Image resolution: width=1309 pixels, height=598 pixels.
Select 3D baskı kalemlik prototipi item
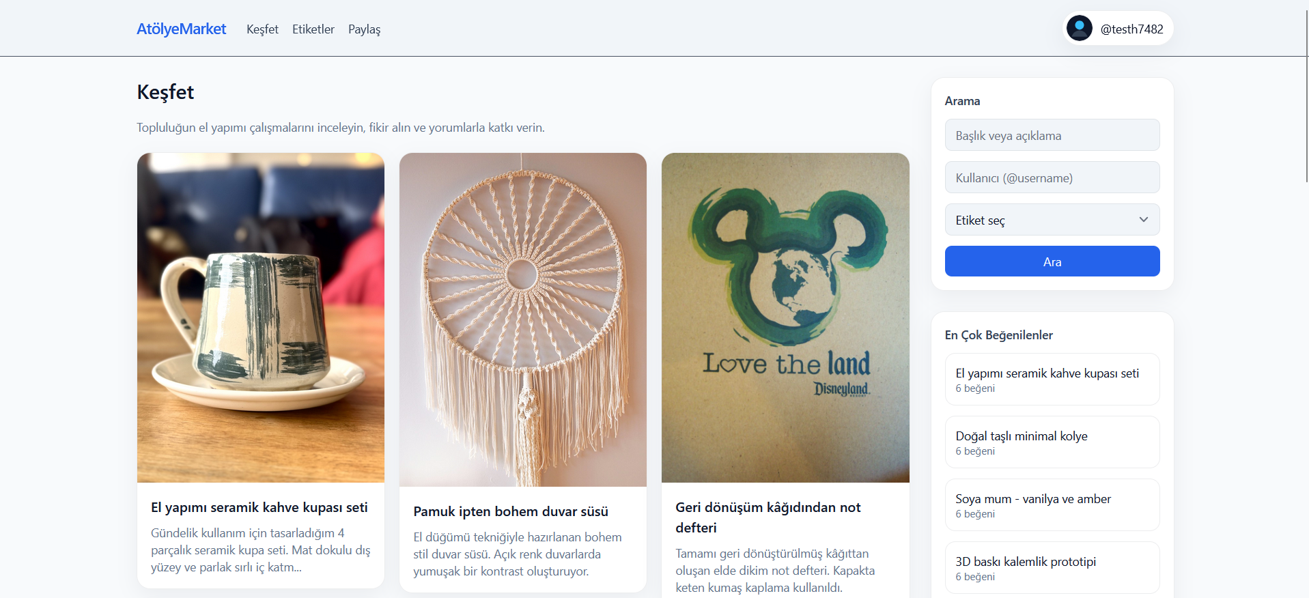pos(1052,567)
